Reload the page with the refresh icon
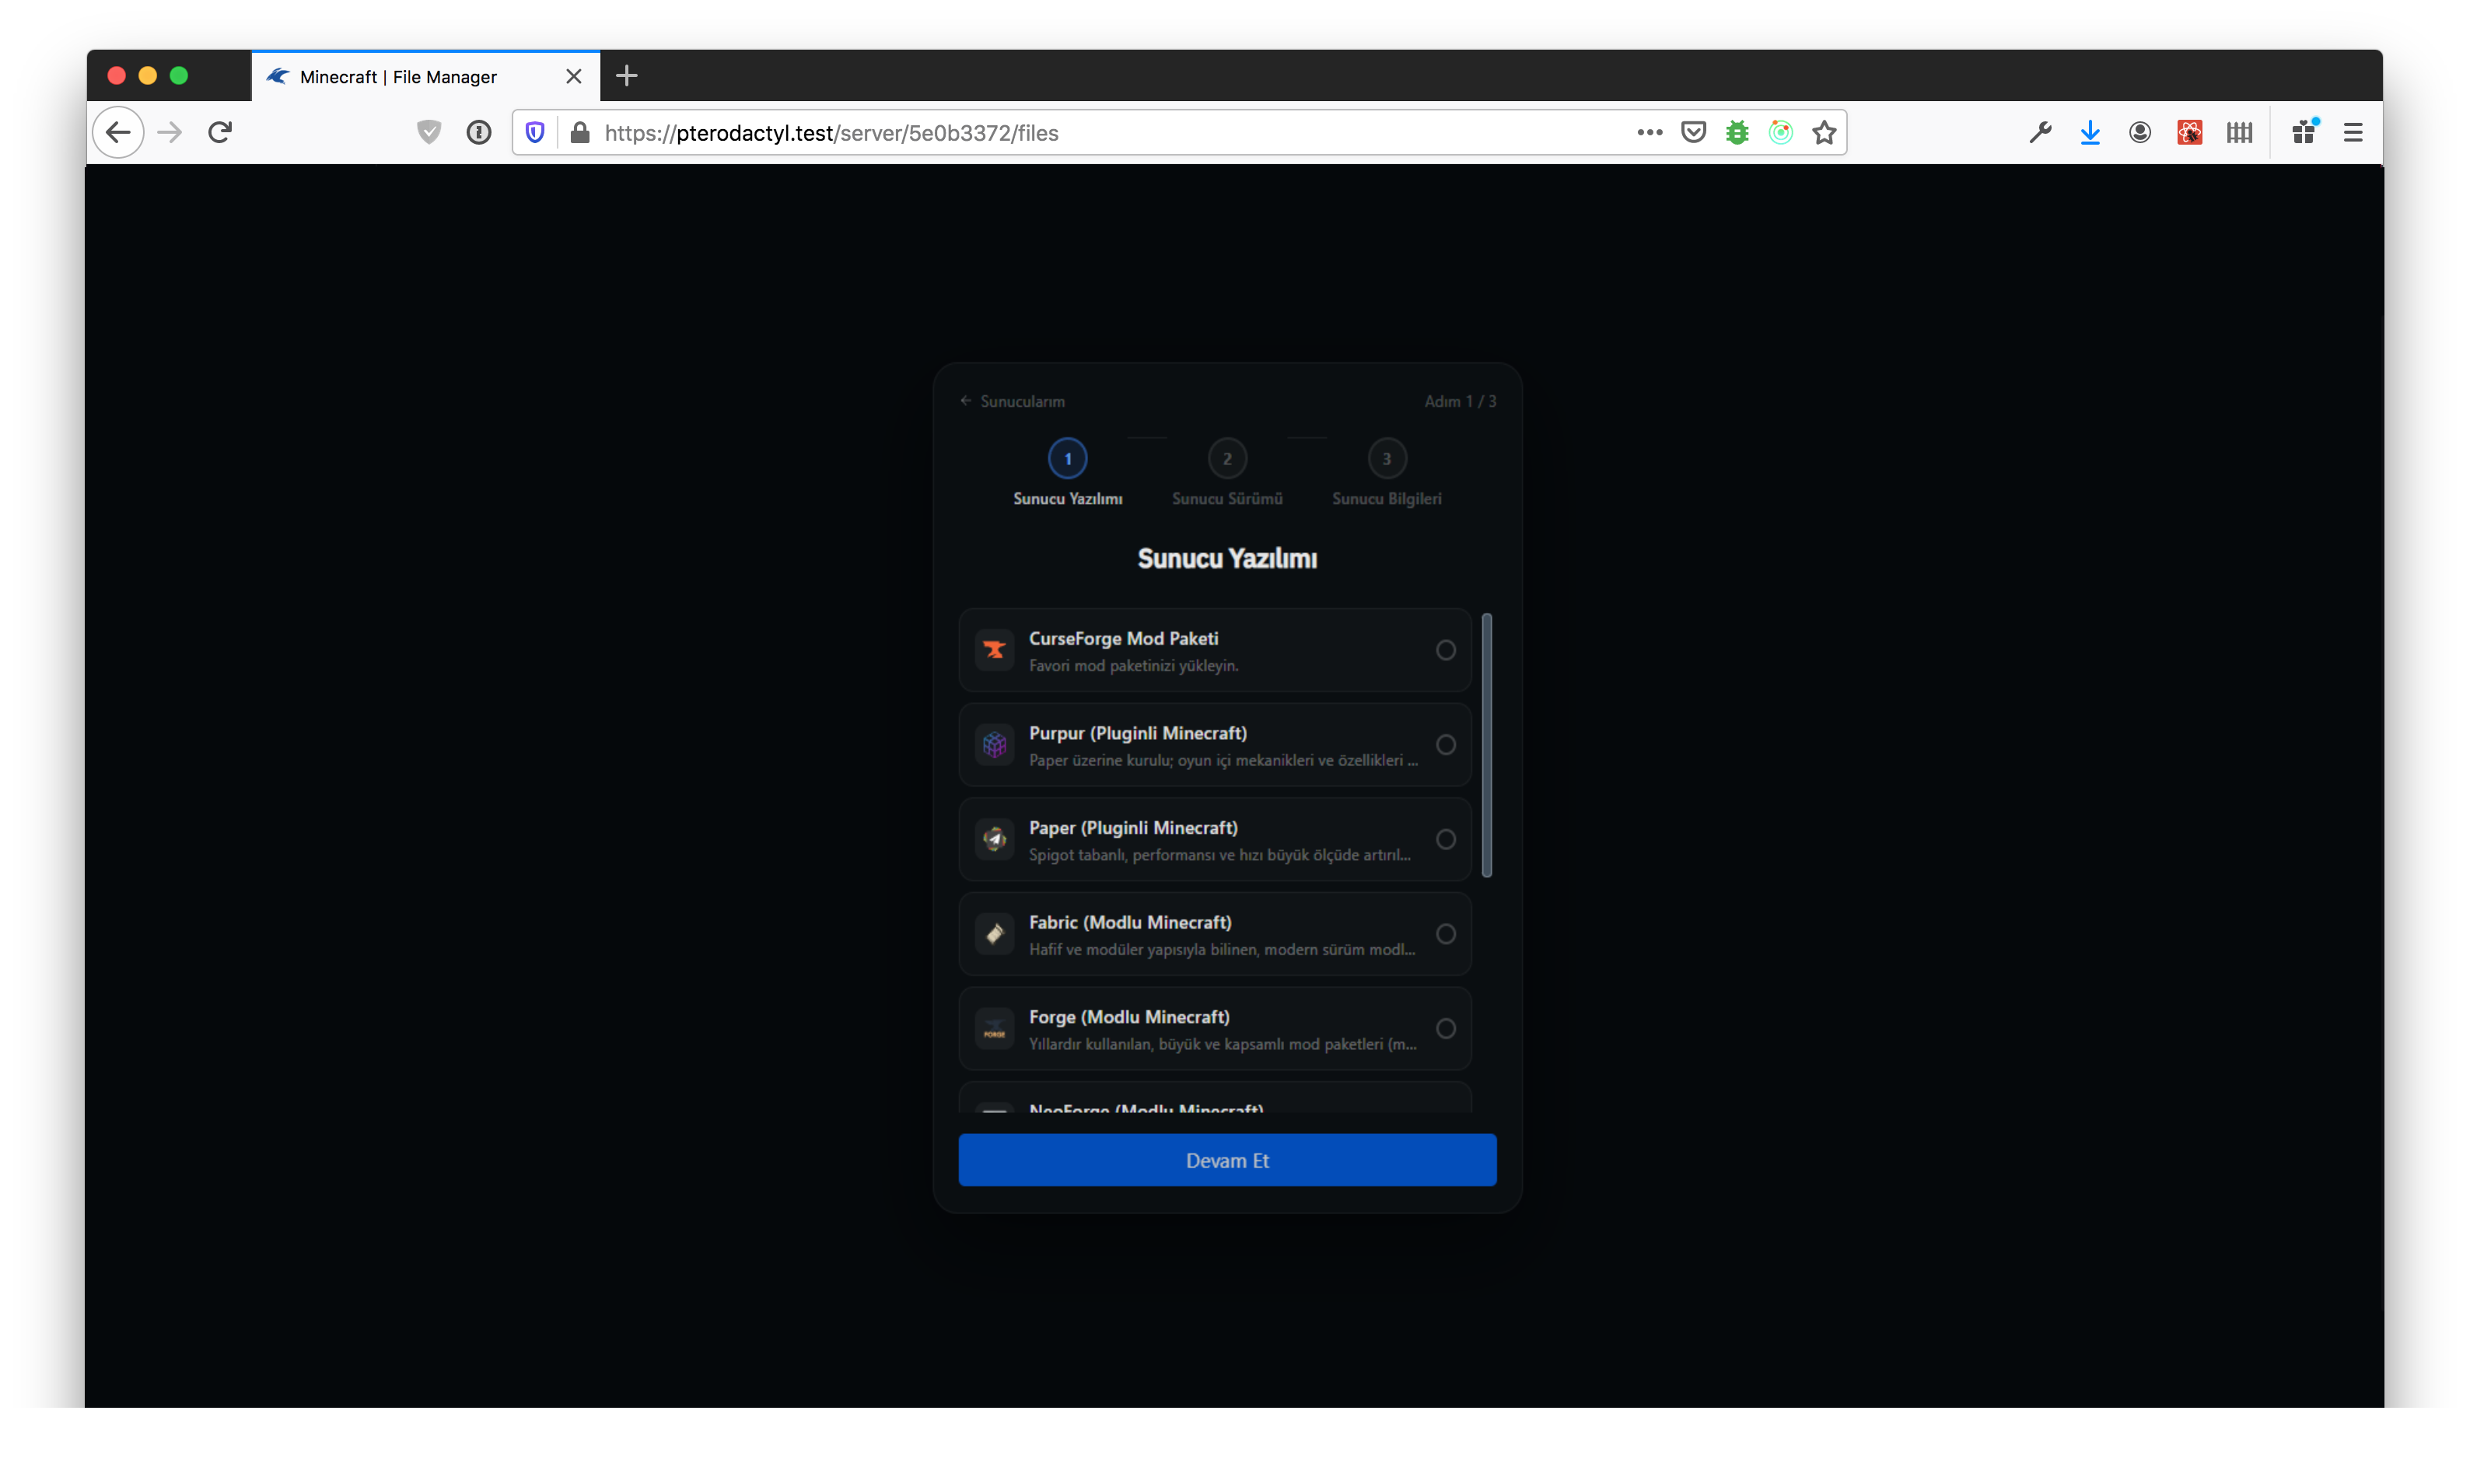 coord(220,132)
